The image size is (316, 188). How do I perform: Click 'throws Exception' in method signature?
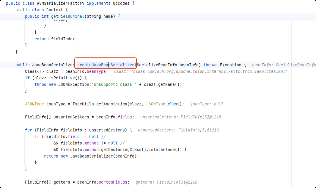(222, 65)
